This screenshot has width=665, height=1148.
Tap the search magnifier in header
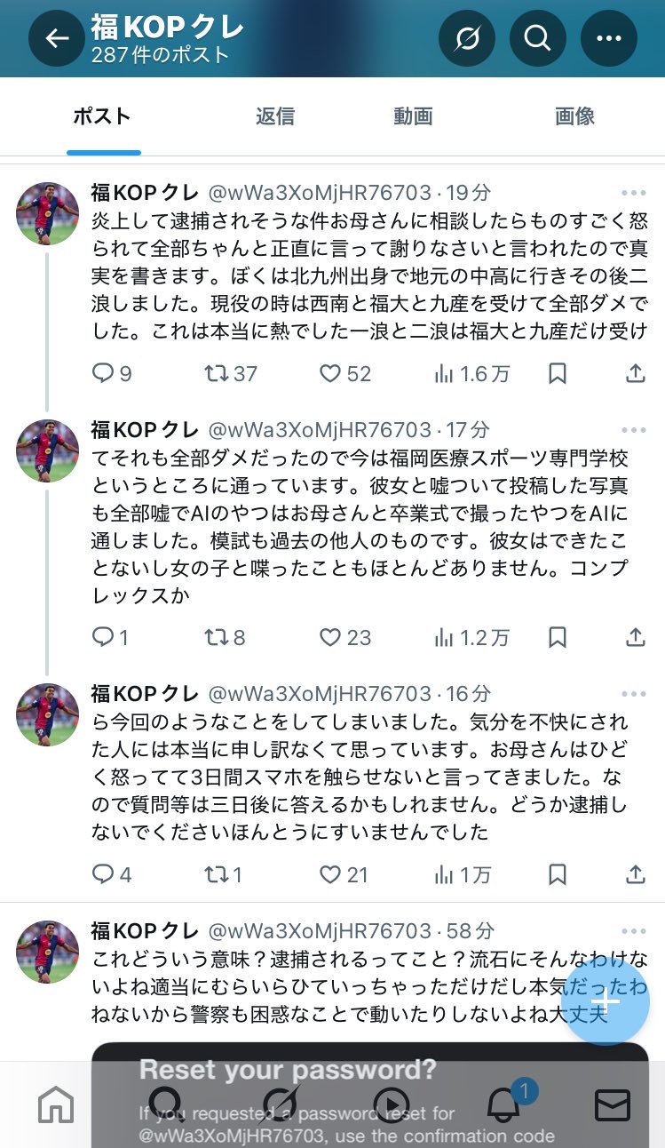537,38
